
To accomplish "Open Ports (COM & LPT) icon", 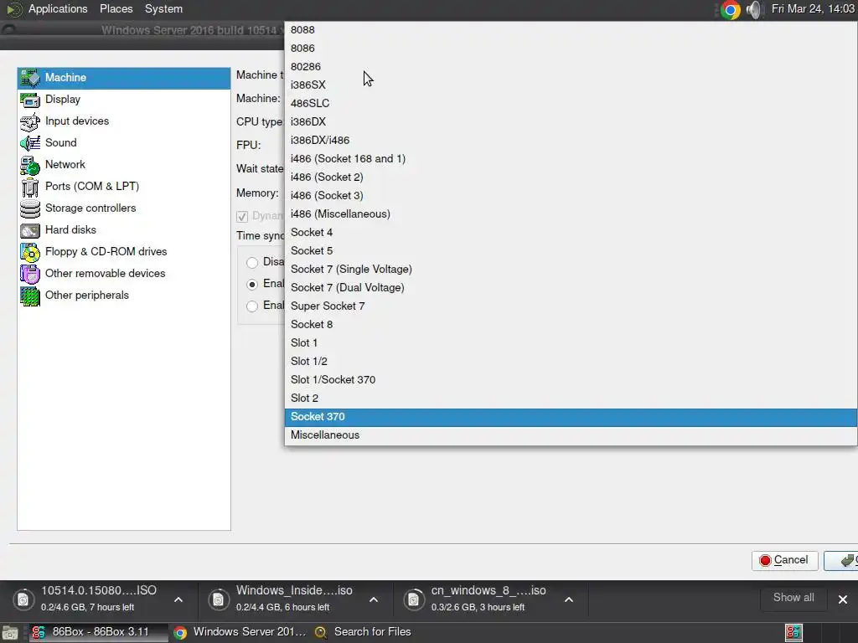I will (x=30, y=187).
